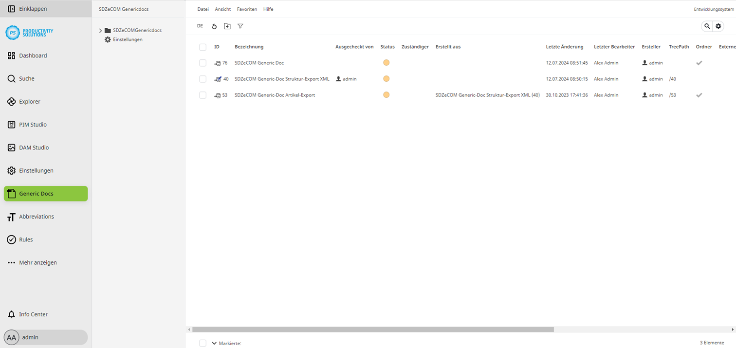The image size is (736, 348).
Task: Click the gear icon near the search button
Action: 718,26
